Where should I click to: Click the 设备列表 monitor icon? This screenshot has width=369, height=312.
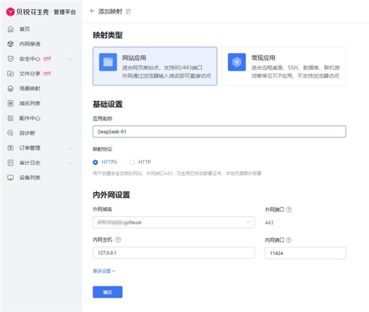11,178
